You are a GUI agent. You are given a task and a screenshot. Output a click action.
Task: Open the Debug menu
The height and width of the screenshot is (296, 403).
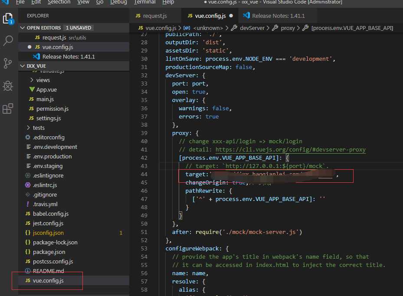coord(118,2)
